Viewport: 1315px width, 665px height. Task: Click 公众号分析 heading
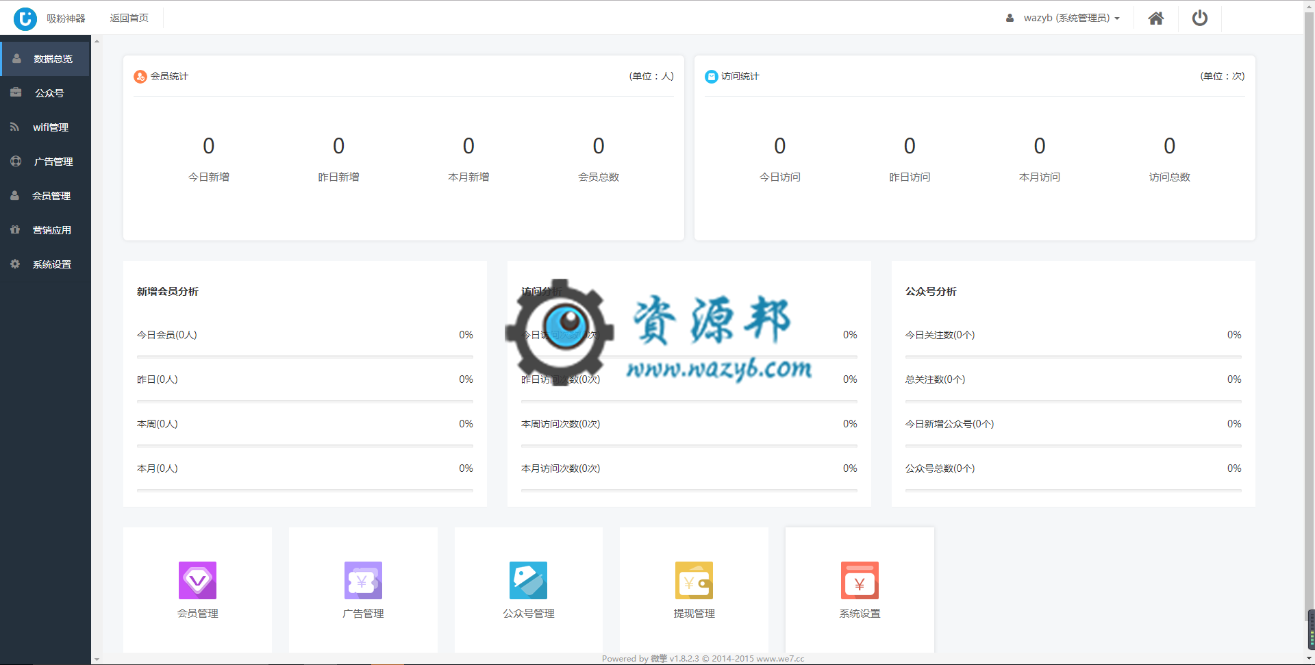[931, 292]
